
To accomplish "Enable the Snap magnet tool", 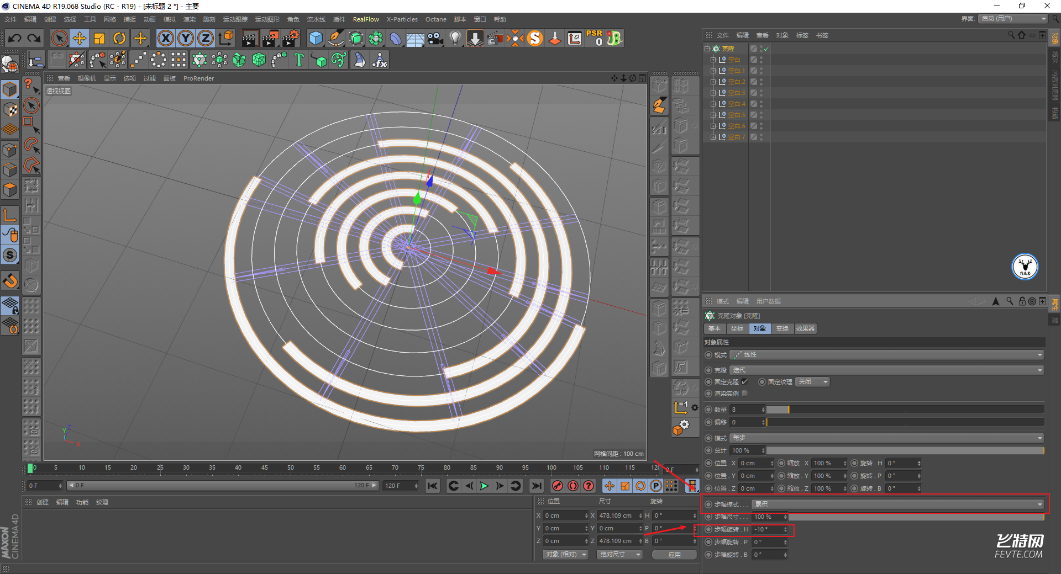I will coord(10,281).
